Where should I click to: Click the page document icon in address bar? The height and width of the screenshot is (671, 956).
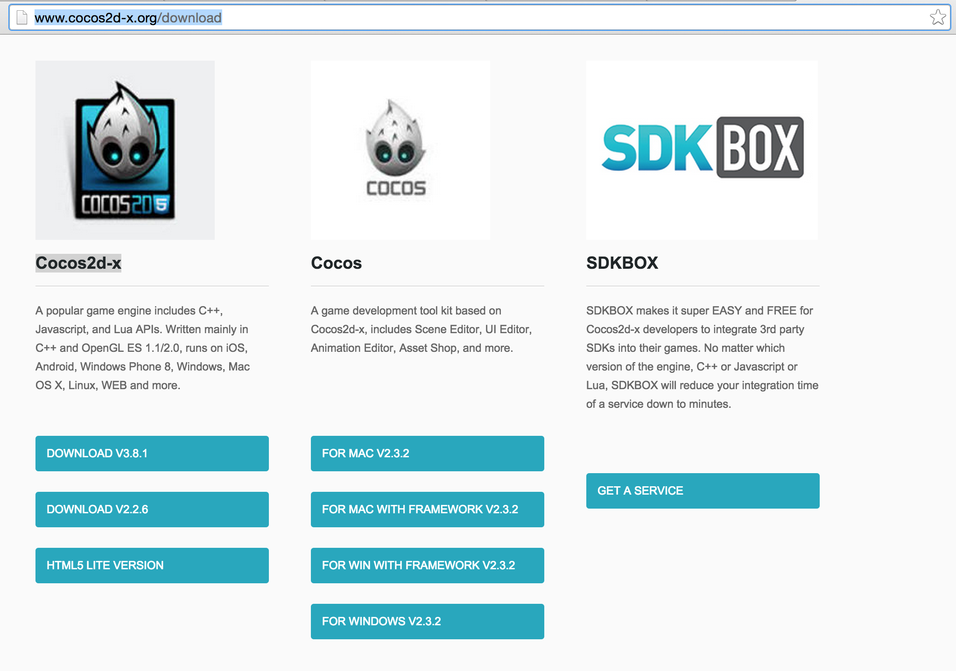21,18
